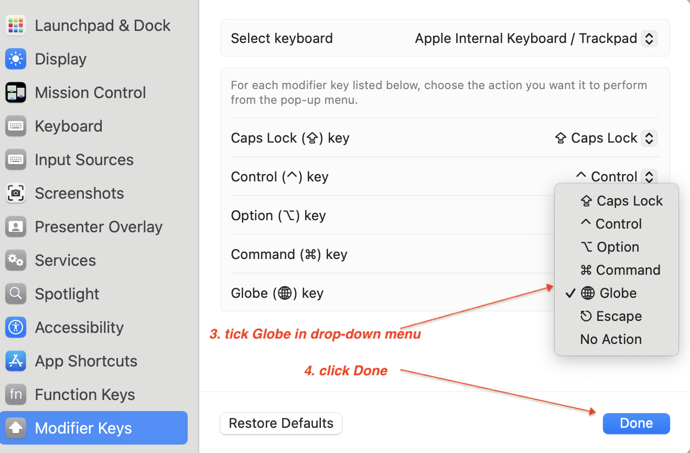Choose No Action in the menu
This screenshot has height=453, width=690.
click(611, 339)
